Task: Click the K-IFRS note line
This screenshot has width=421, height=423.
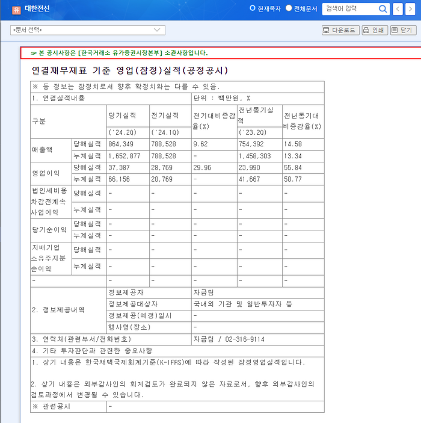Action: coord(168,362)
